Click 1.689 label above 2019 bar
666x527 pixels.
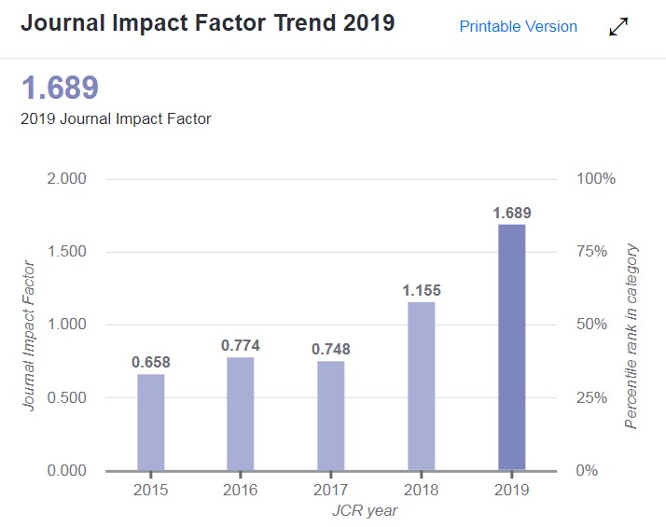point(512,213)
